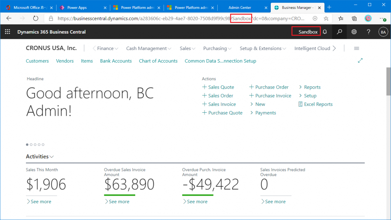Expand the Reports action group
Screen dimensions: 391x220
coord(309,87)
